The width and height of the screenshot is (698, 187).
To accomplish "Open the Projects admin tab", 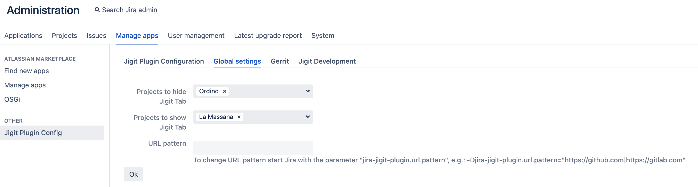I will point(64,35).
